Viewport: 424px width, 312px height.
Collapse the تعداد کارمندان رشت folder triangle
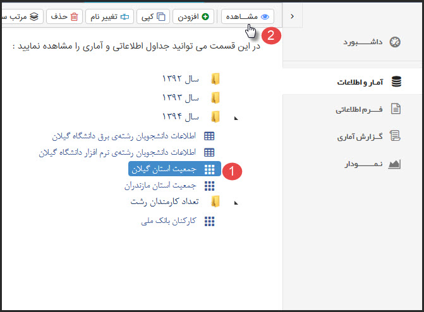click(236, 203)
